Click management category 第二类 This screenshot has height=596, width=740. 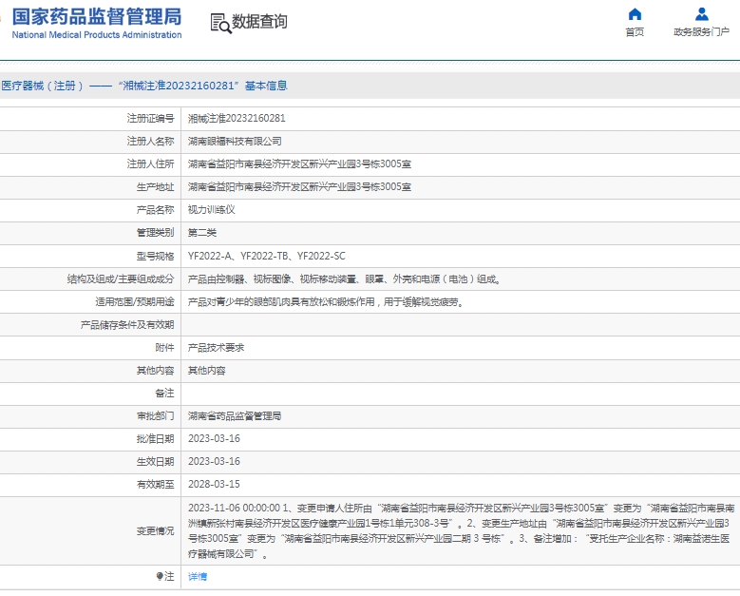point(202,233)
